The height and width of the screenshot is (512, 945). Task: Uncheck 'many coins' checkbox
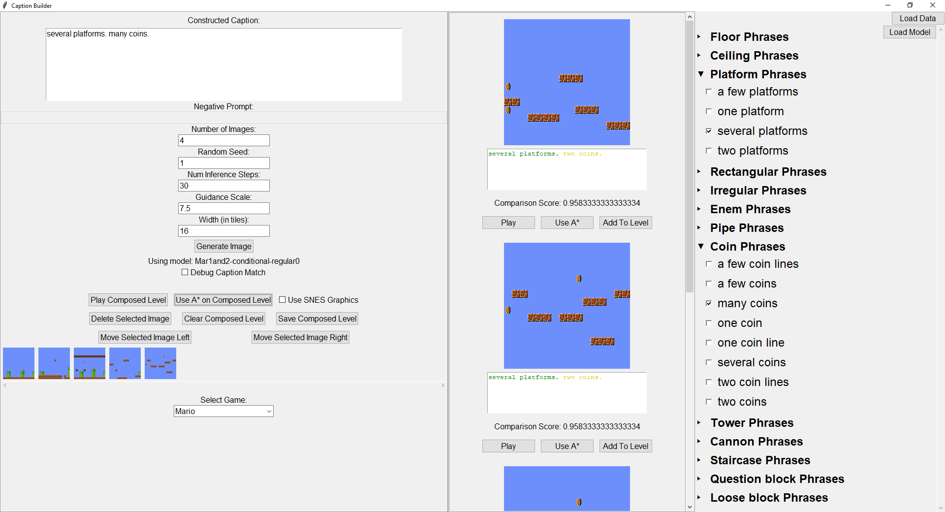[x=709, y=303]
